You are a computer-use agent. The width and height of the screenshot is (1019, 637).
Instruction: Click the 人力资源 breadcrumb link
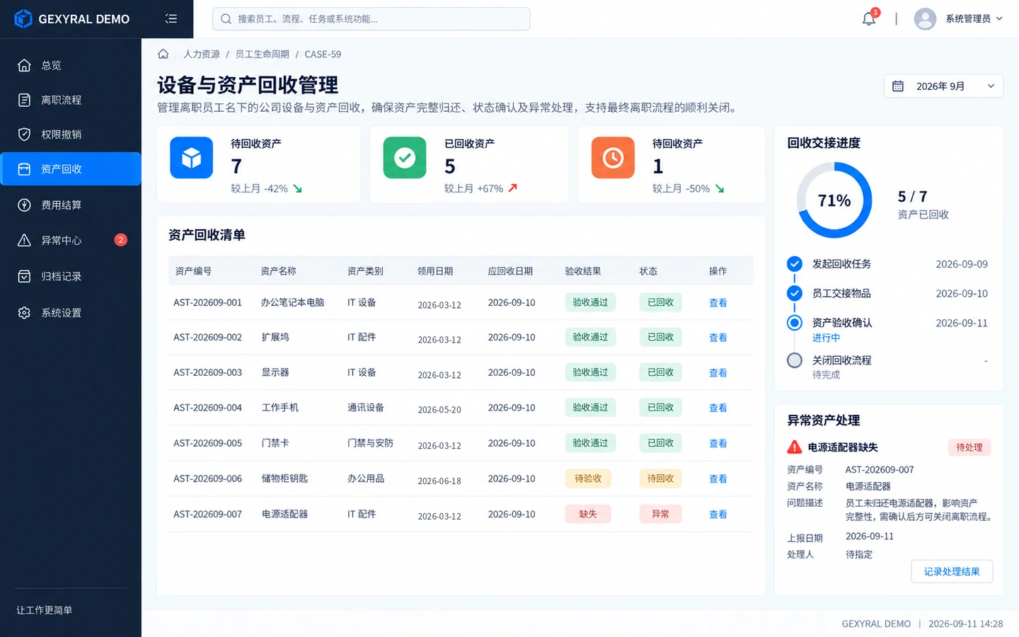202,54
